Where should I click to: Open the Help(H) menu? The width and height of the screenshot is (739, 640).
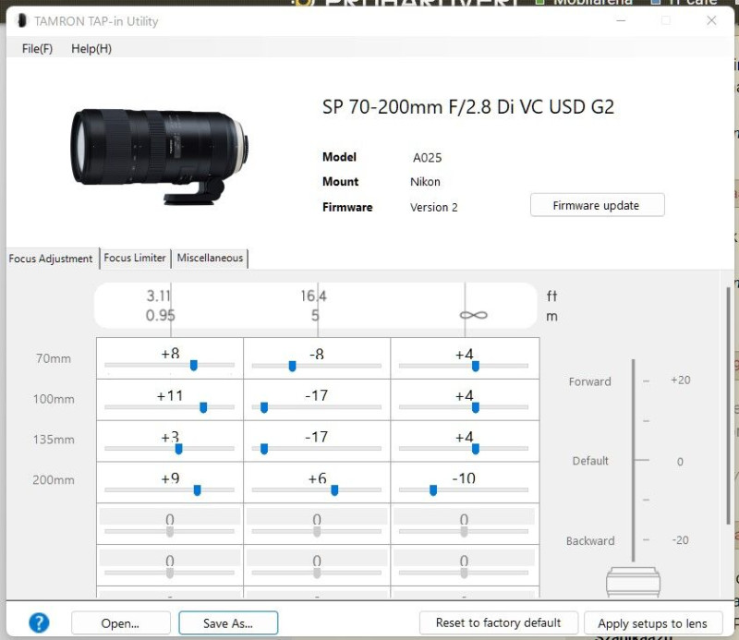(x=91, y=49)
